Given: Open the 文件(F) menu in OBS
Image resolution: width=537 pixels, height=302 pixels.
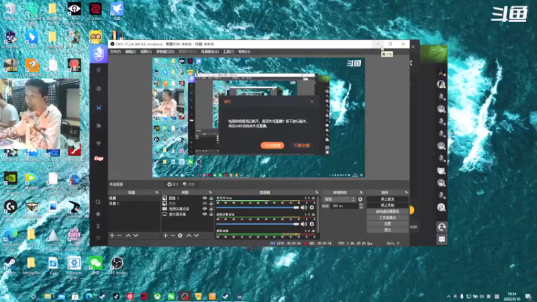Looking at the screenshot, I should [115, 52].
